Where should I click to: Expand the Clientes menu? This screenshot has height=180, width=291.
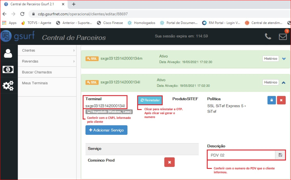coord(47,50)
